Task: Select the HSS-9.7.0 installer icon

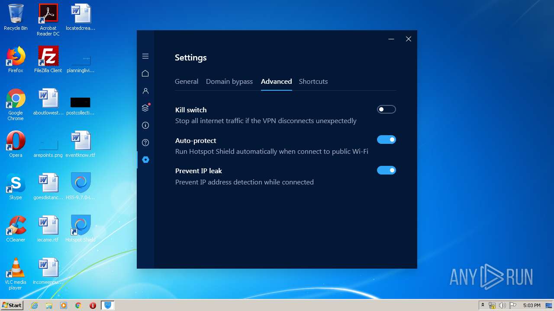Action: [x=81, y=187]
